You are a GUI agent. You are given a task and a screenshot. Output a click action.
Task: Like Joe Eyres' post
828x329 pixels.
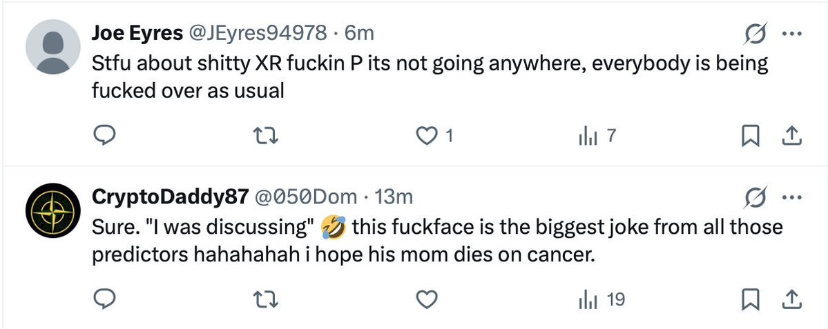(x=428, y=137)
